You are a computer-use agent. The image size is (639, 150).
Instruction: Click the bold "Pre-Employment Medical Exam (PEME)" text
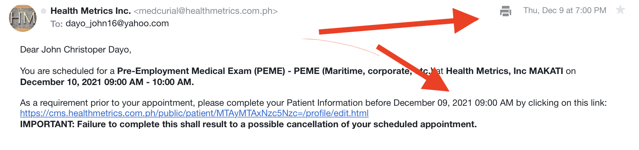coord(201,71)
